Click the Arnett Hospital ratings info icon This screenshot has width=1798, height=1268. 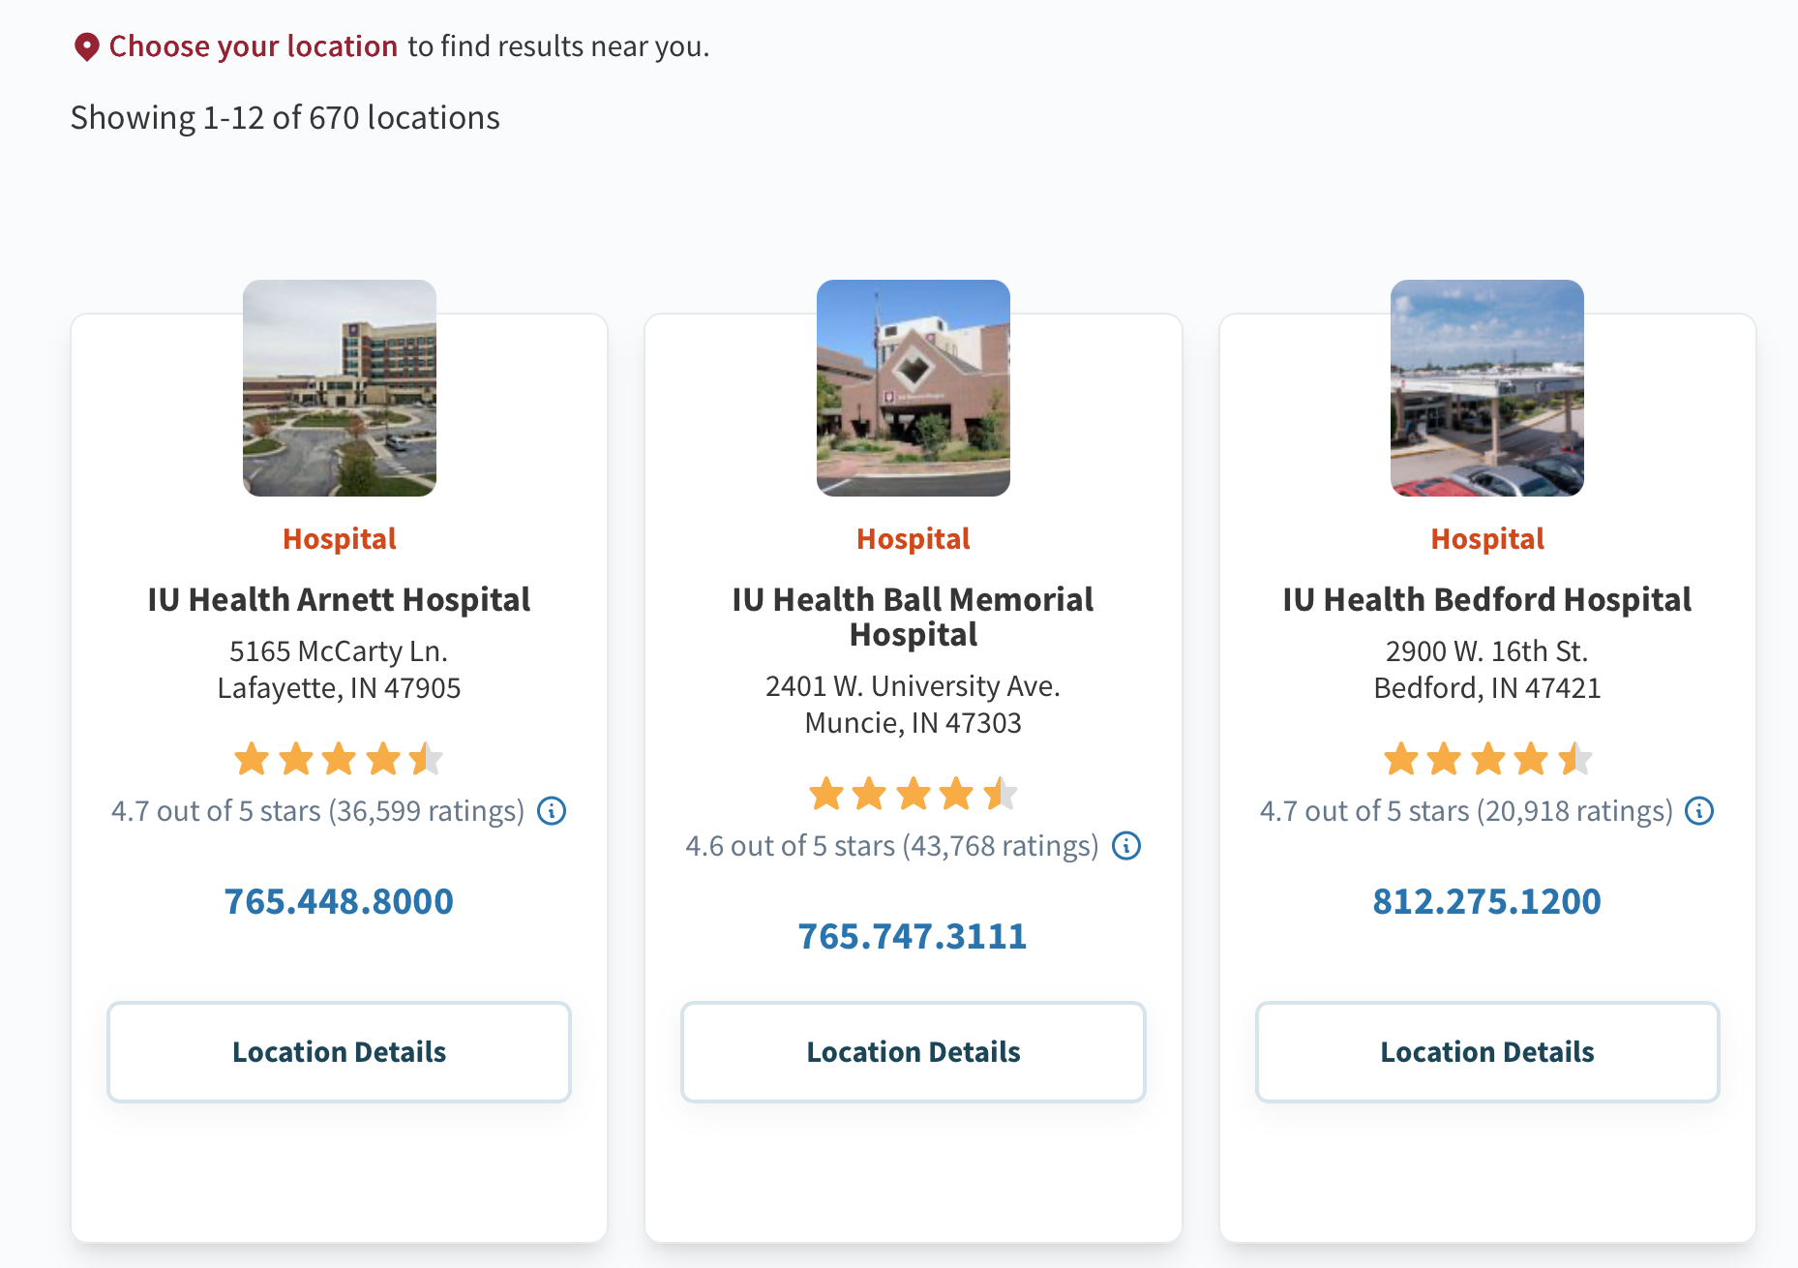[552, 811]
